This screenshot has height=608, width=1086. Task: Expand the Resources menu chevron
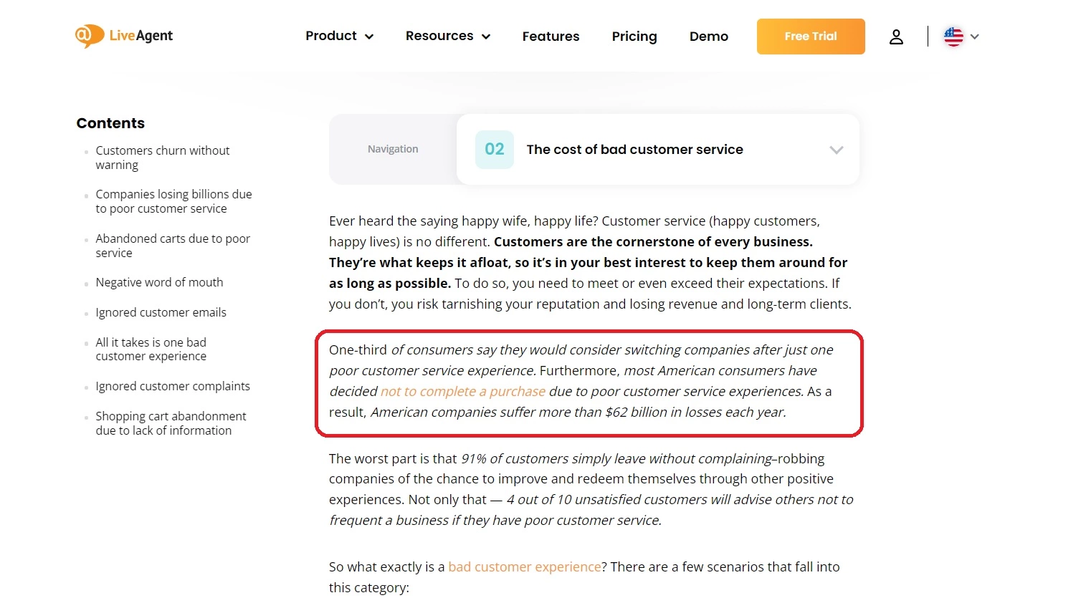486,37
